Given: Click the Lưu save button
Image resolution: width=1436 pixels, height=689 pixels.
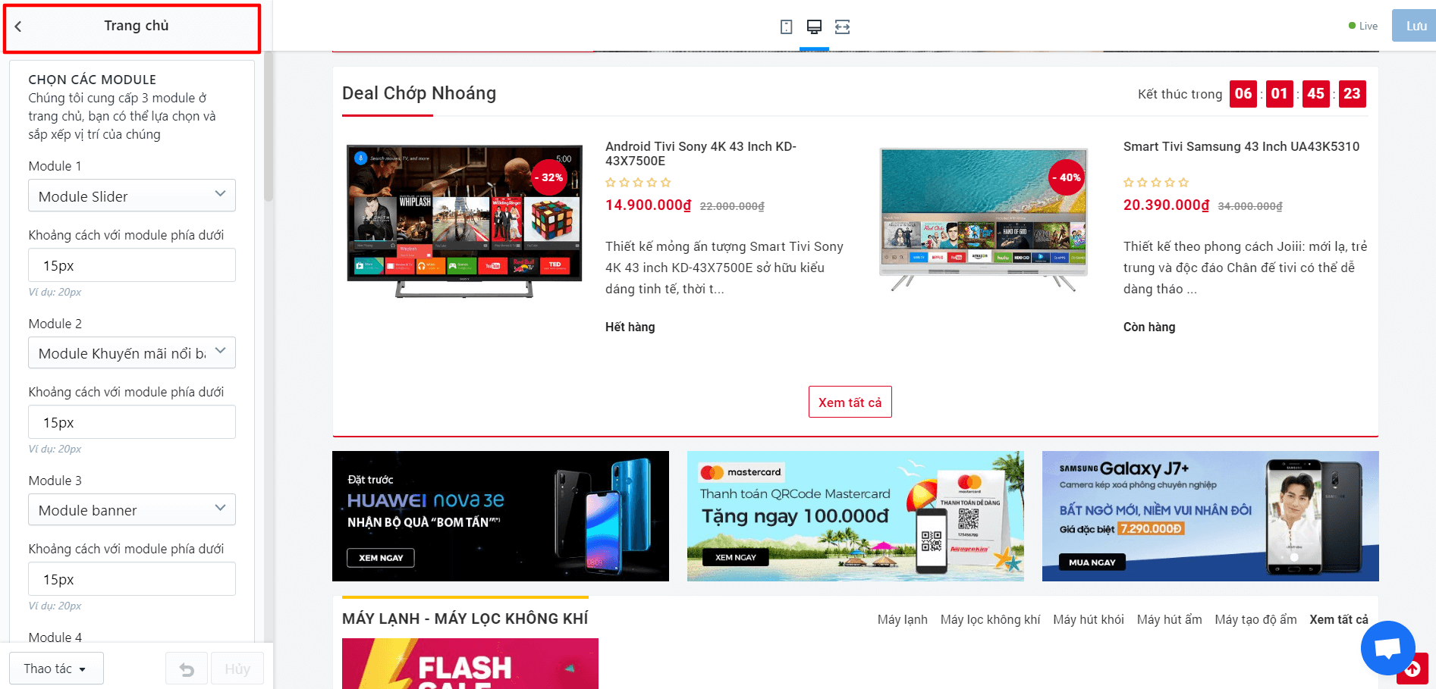Looking at the screenshot, I should tap(1416, 26).
